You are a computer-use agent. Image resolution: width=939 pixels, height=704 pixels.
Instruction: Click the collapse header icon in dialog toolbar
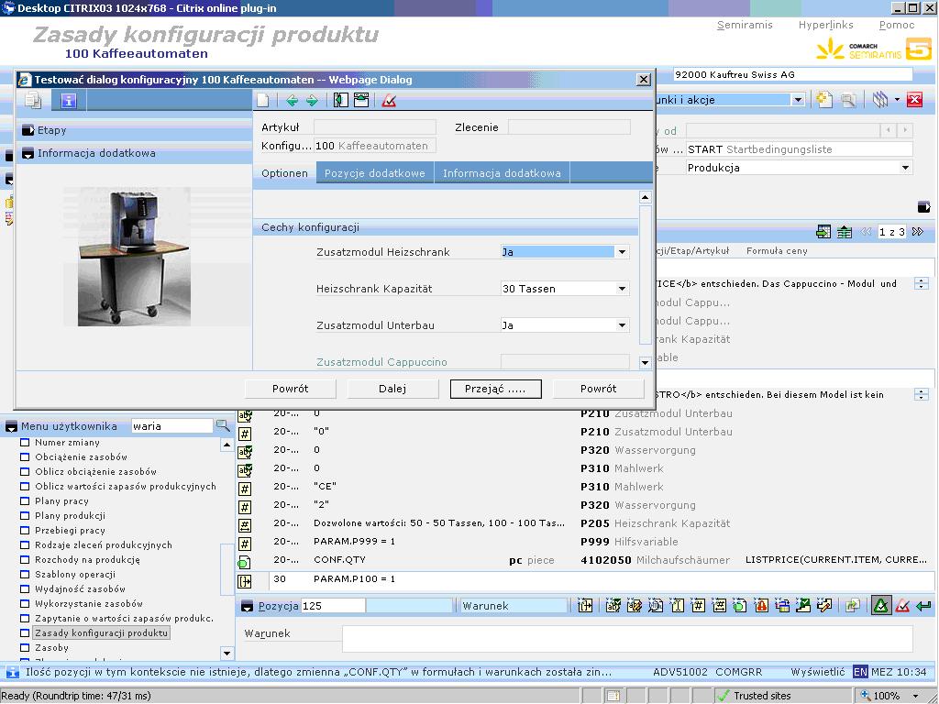point(361,101)
